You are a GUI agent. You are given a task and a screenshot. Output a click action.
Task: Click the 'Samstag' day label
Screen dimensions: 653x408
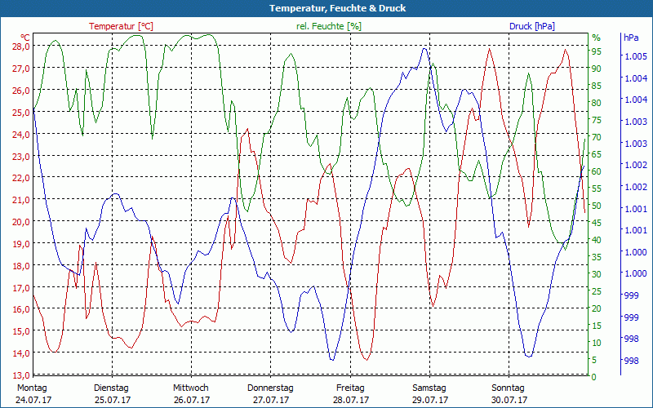pos(429,388)
